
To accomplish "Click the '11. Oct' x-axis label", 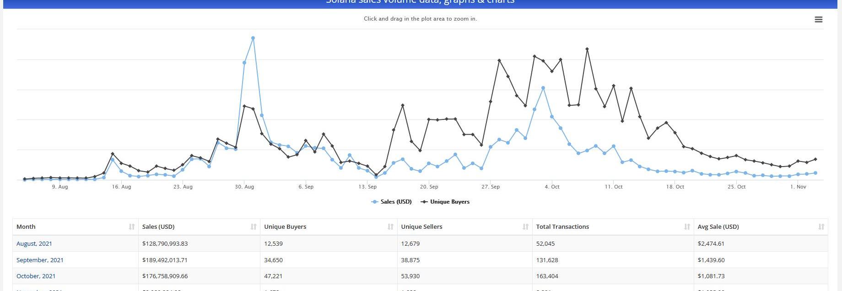I will point(614,187).
